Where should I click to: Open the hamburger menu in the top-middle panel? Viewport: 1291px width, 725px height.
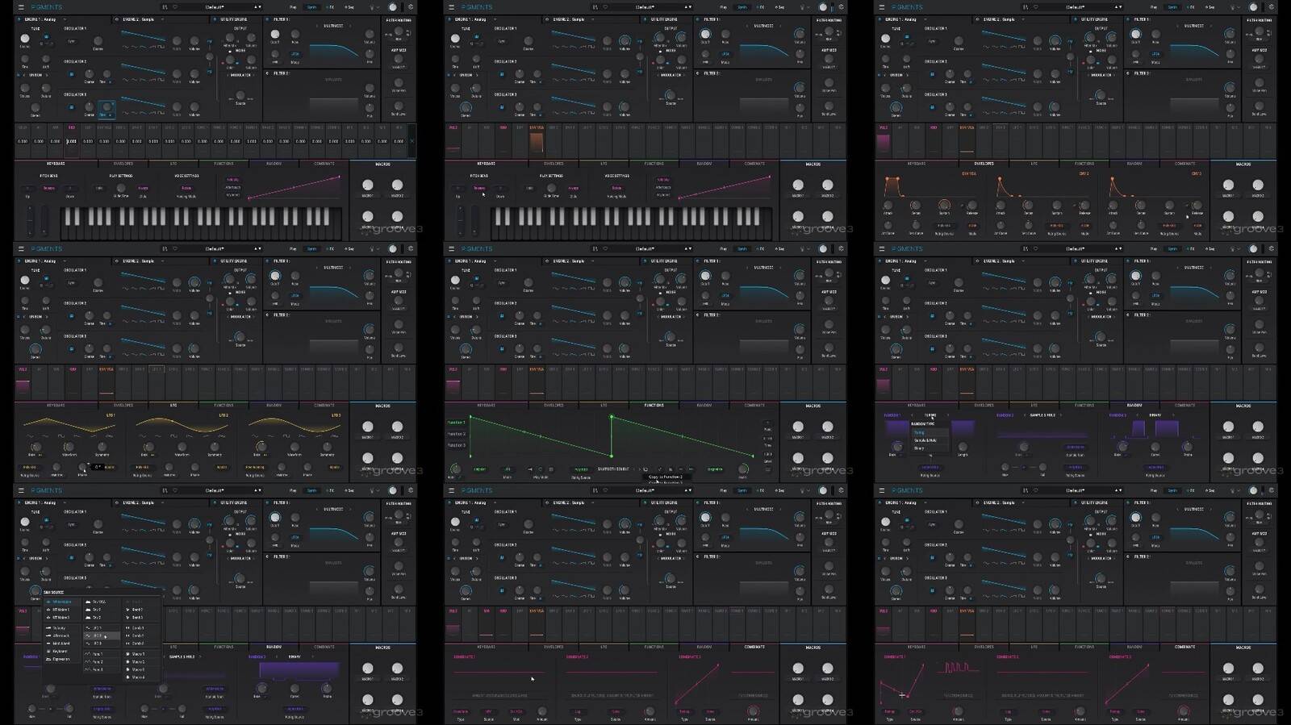451,7
